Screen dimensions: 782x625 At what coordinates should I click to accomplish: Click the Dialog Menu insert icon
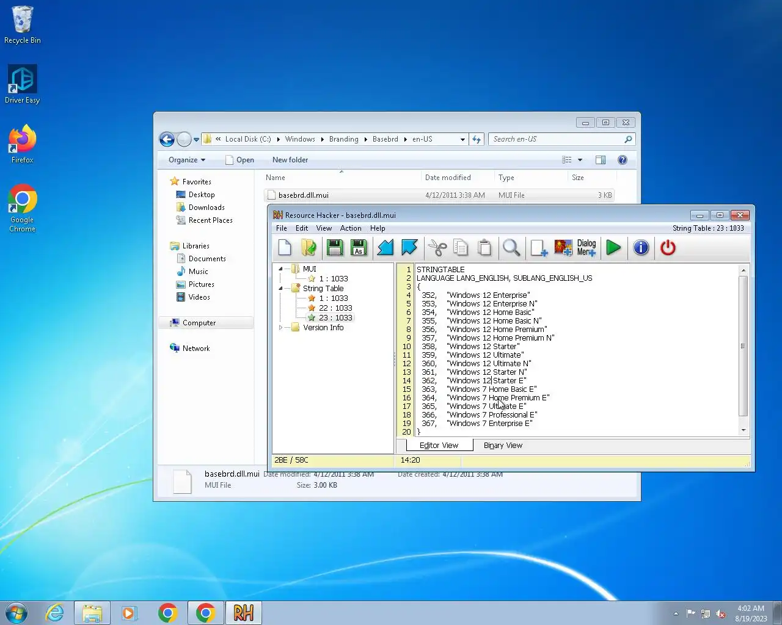pyautogui.click(x=586, y=248)
